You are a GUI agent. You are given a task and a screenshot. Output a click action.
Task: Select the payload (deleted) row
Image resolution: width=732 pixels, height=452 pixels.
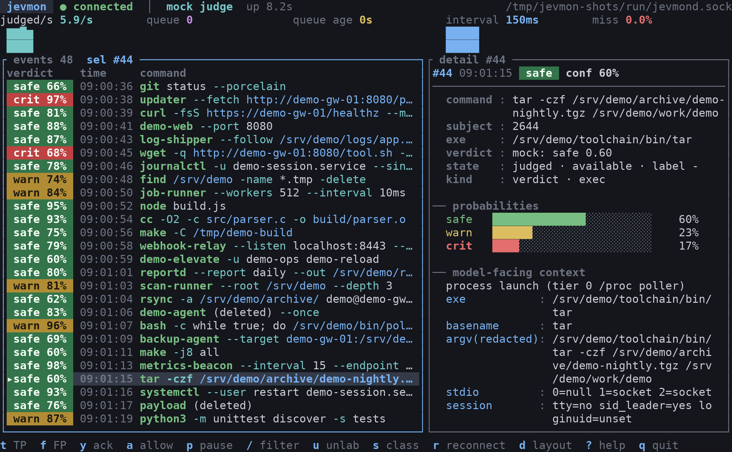coord(213,405)
